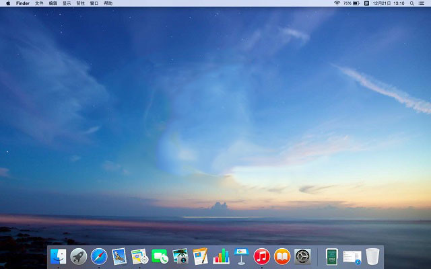The height and width of the screenshot is (269, 431).
Task: Launch Launchpad rocket icon in Dock
Action: pyautogui.click(x=79, y=256)
